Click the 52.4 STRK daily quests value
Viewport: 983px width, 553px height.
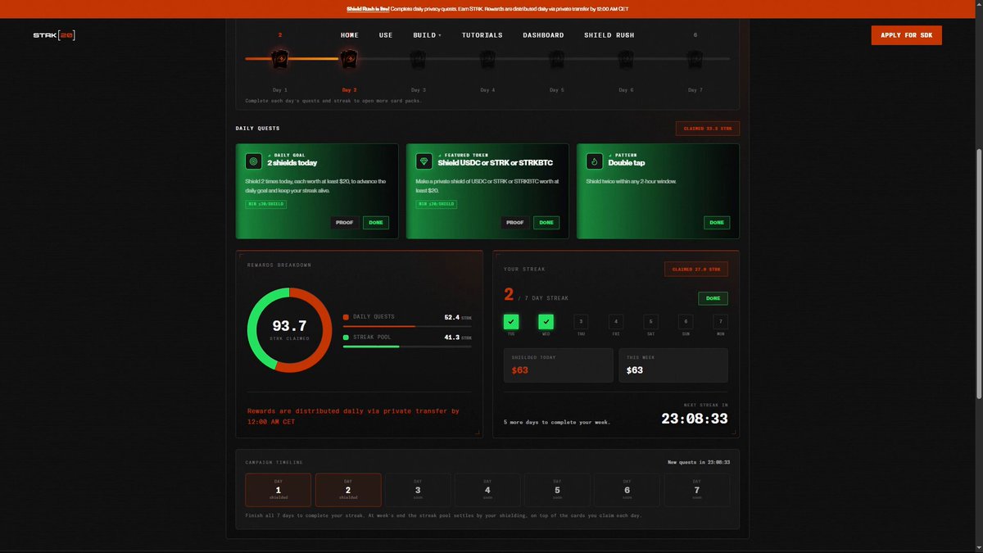(458, 317)
